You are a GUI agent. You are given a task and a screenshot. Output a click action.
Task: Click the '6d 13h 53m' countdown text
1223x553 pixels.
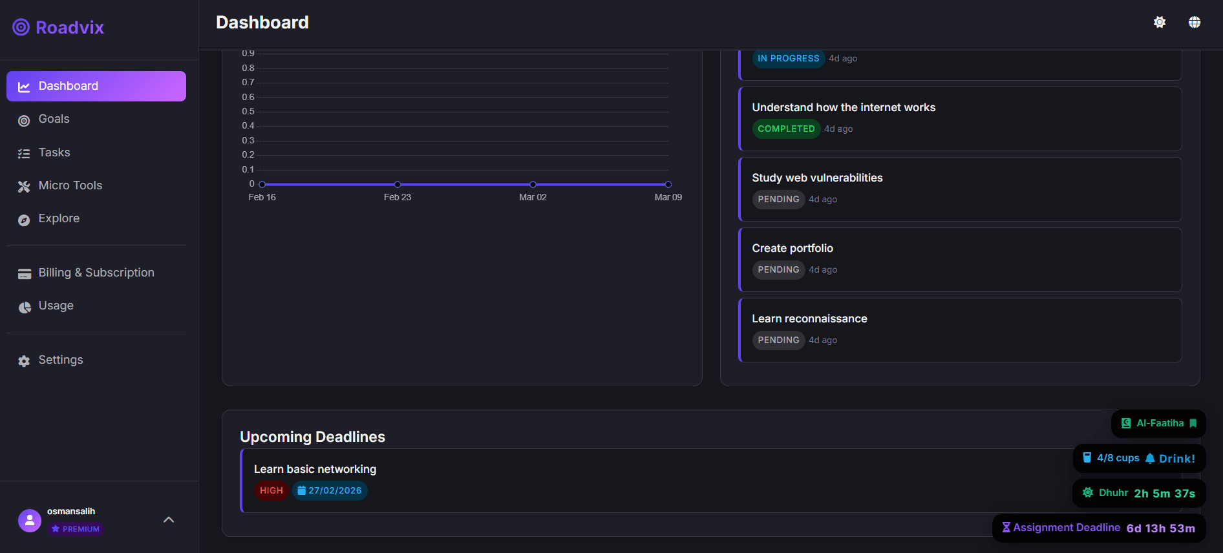click(x=1161, y=528)
